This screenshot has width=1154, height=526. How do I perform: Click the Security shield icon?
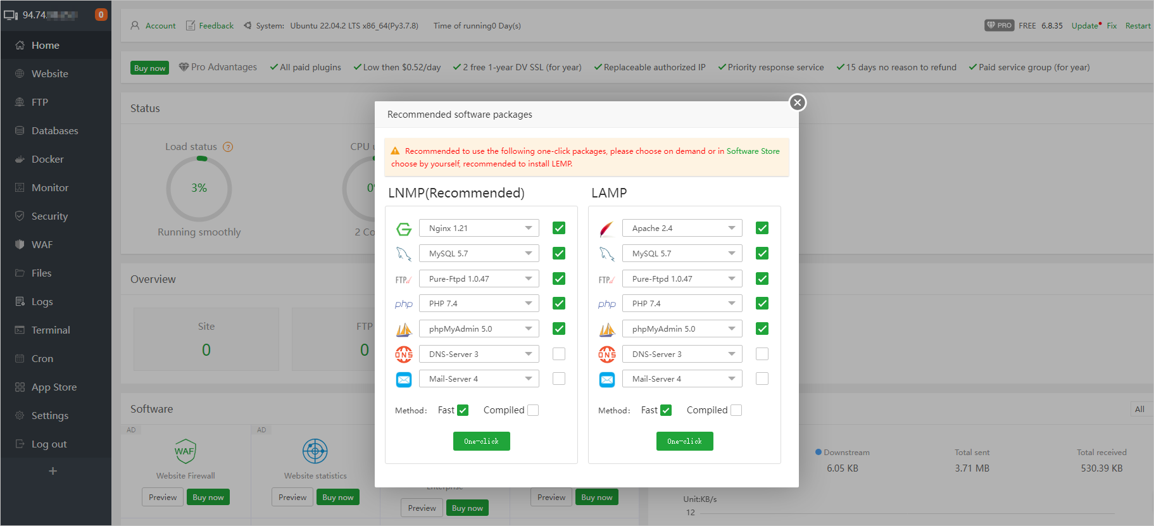coord(20,216)
